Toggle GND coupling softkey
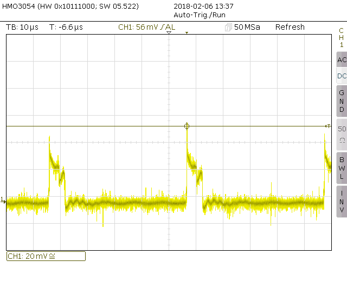The height and width of the screenshot is (281, 347). point(342,101)
